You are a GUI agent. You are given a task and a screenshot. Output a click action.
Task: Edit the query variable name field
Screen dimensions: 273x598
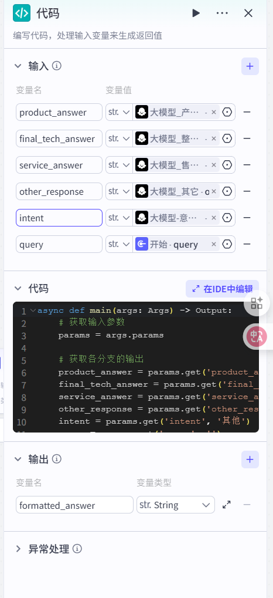[59, 244]
